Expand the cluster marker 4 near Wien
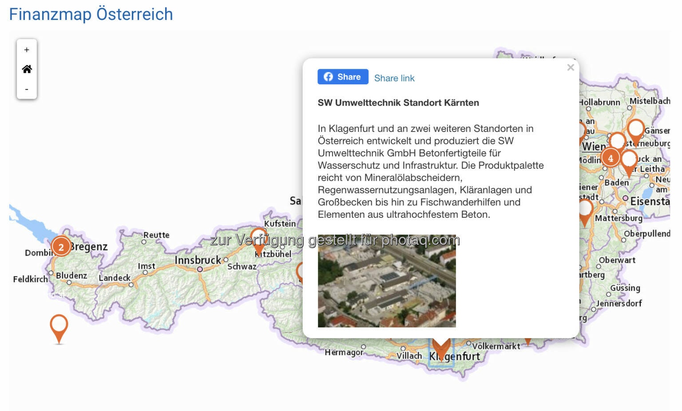The height and width of the screenshot is (411, 682). coord(611,158)
